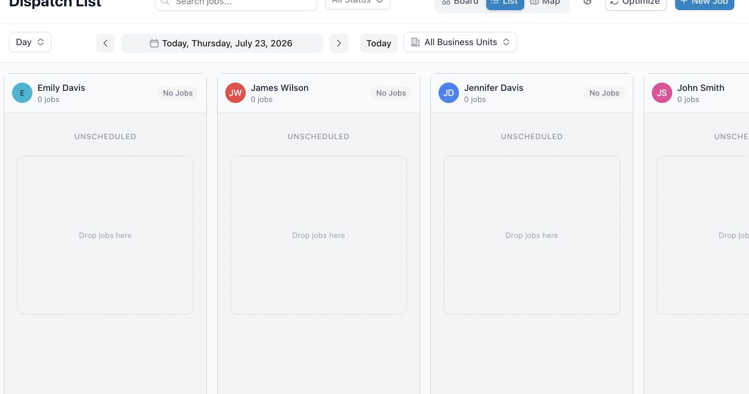The width and height of the screenshot is (749, 394).
Task: Click UNSCHEDULED label under Emily Davis
Action: 105,136
